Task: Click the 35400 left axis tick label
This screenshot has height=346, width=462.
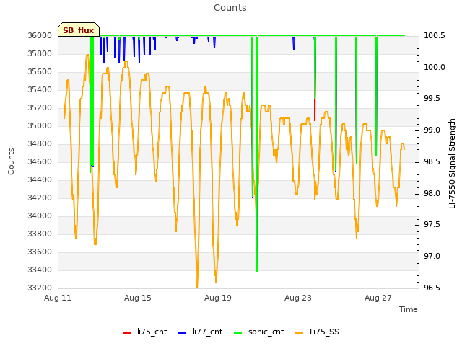Action: click(40, 89)
